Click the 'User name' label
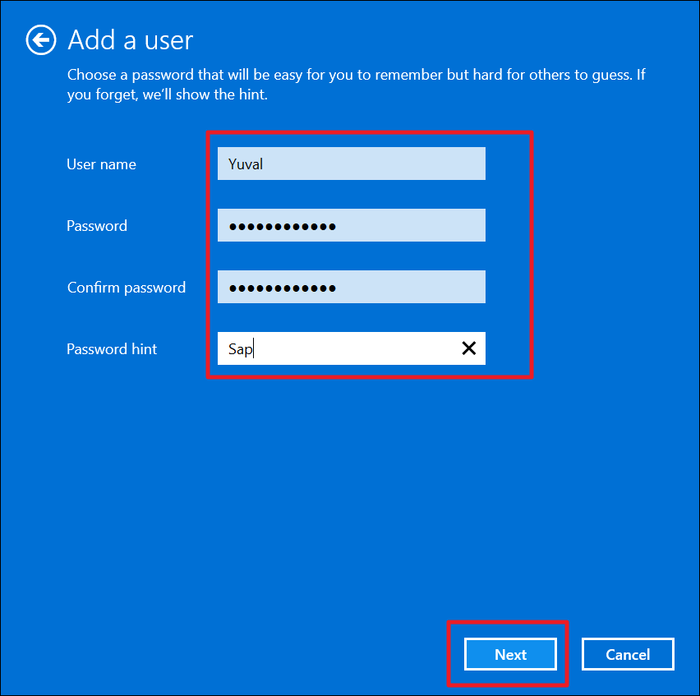Image resolution: width=700 pixels, height=696 pixels. click(x=101, y=164)
